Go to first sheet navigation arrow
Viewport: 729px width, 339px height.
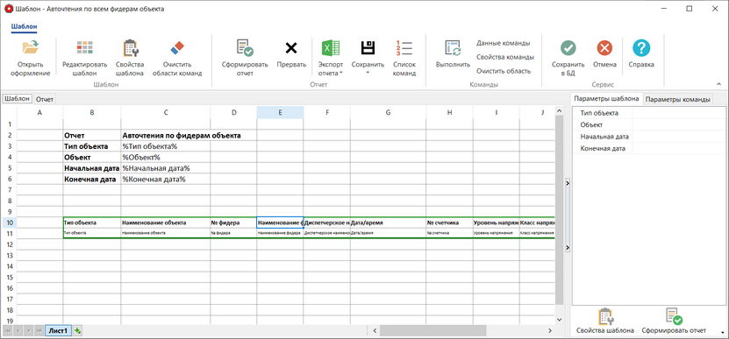[x=8, y=330]
